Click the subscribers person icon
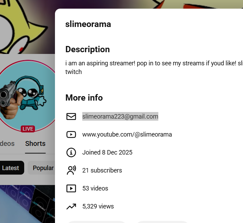The height and width of the screenshot is (223, 243). (x=71, y=170)
